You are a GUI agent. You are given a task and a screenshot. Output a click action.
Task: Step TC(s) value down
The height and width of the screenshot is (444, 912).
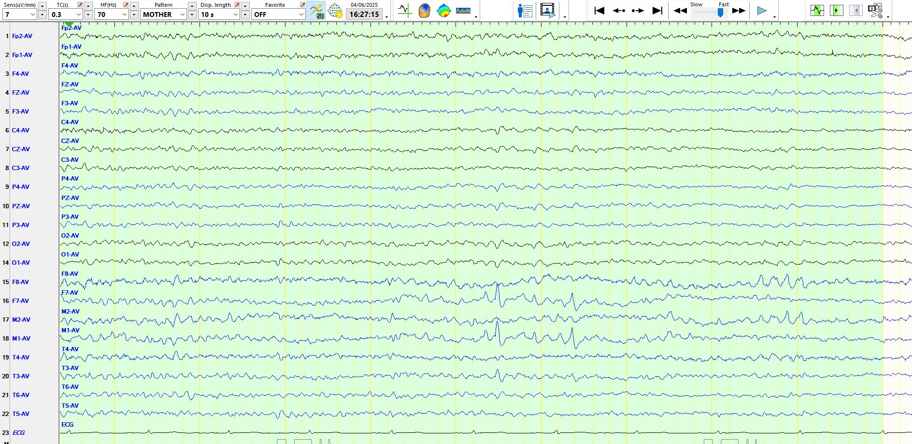(x=88, y=15)
